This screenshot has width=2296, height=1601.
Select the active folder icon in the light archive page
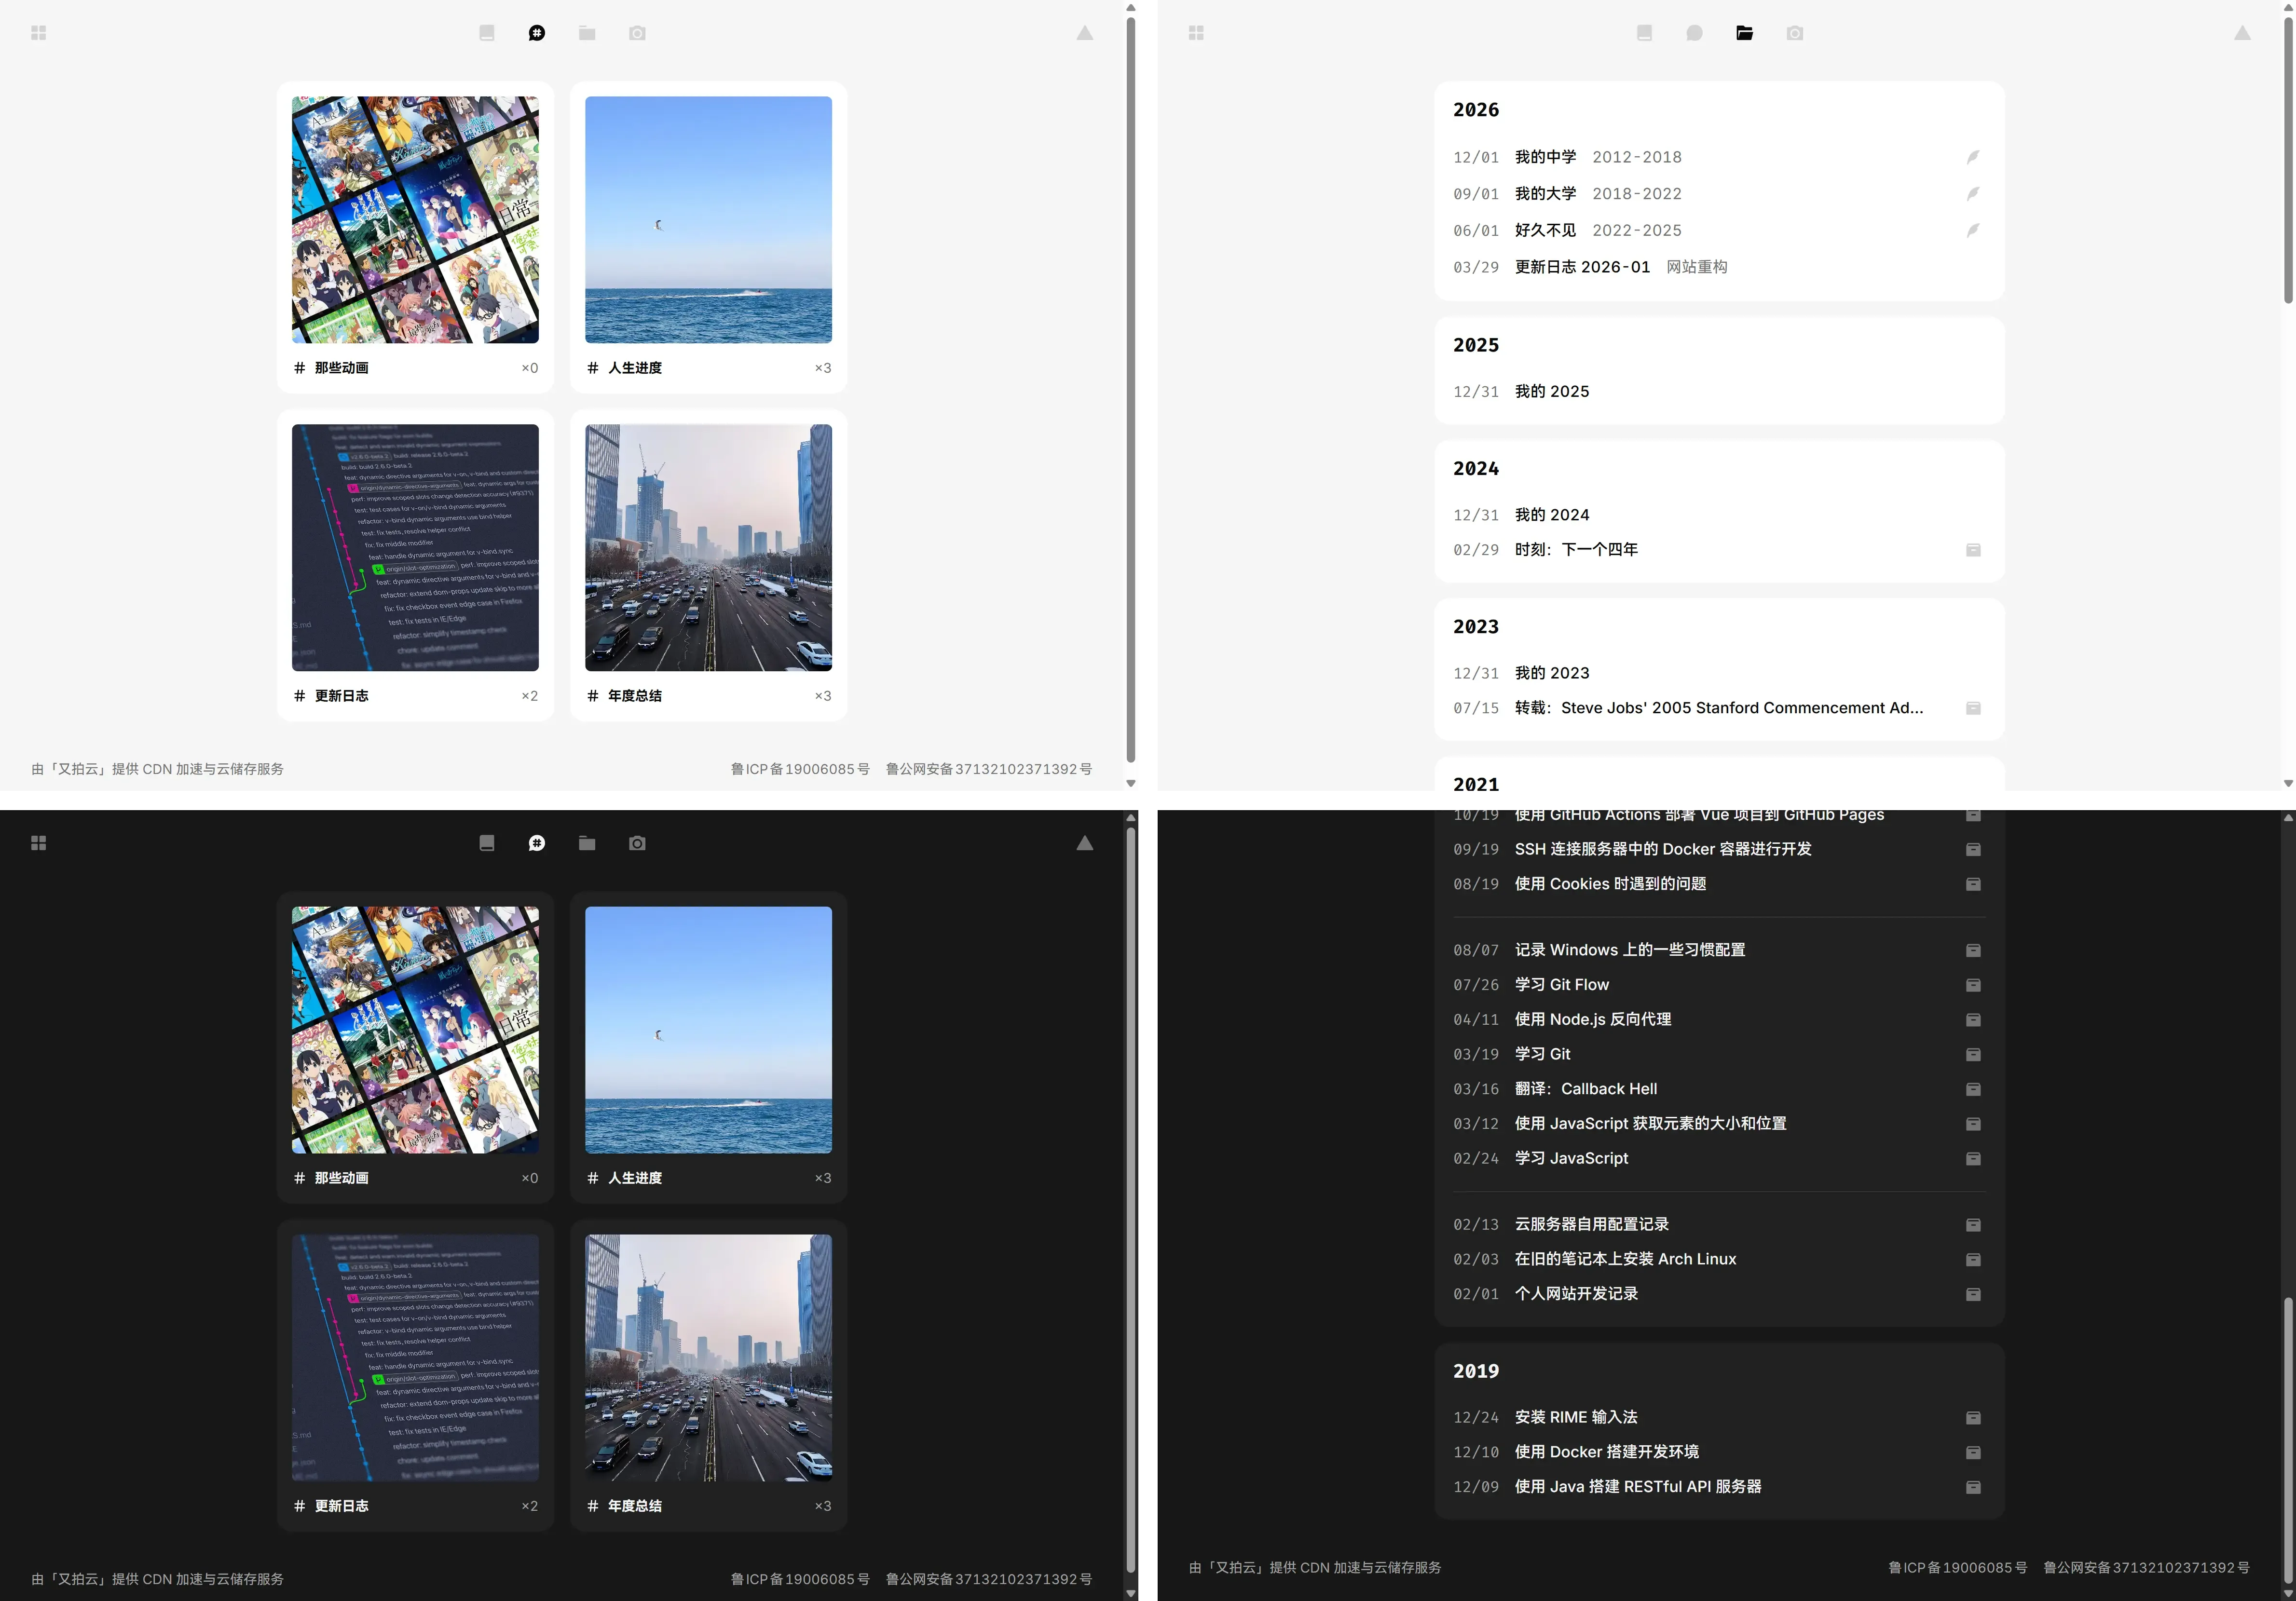point(1744,33)
